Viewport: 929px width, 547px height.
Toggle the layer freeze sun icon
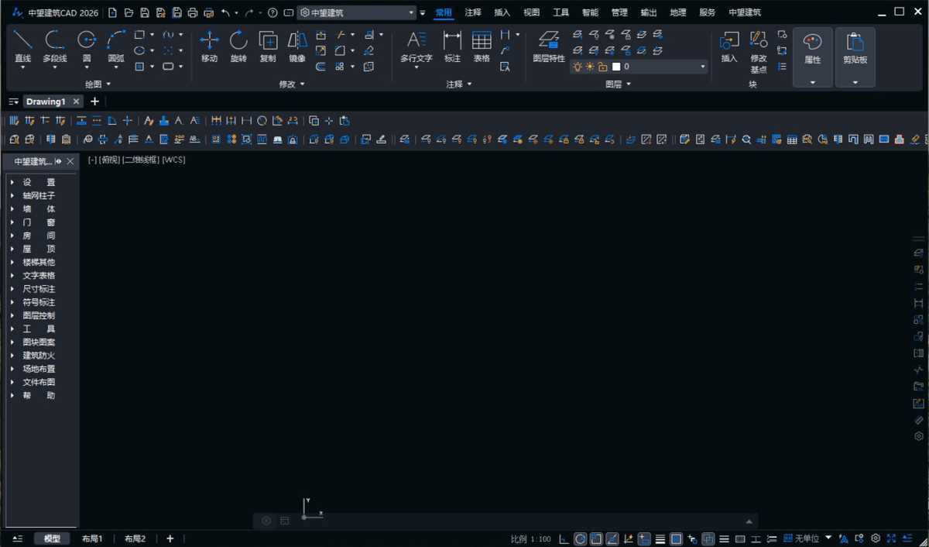tap(590, 67)
